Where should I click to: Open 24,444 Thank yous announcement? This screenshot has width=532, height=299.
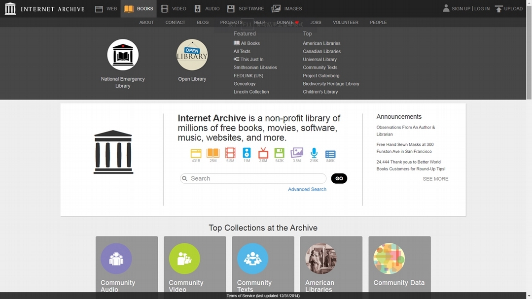coord(411,165)
